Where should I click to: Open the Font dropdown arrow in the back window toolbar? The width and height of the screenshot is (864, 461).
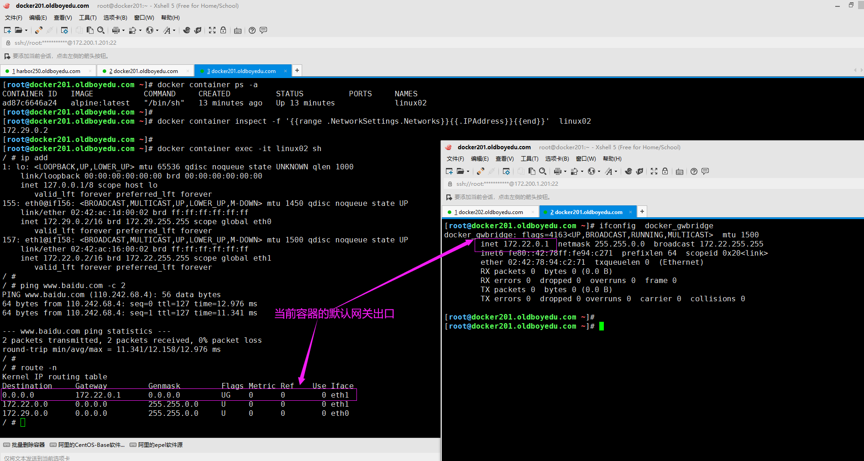174,31
